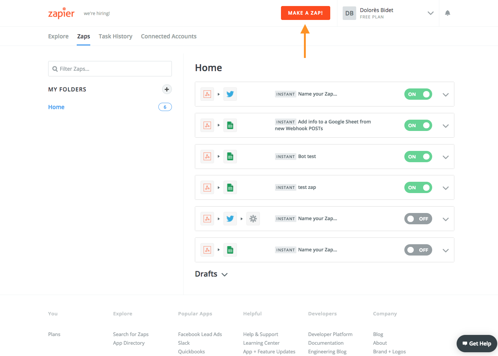Visit the Help & Support link
The height and width of the screenshot is (356, 498).
(261, 334)
